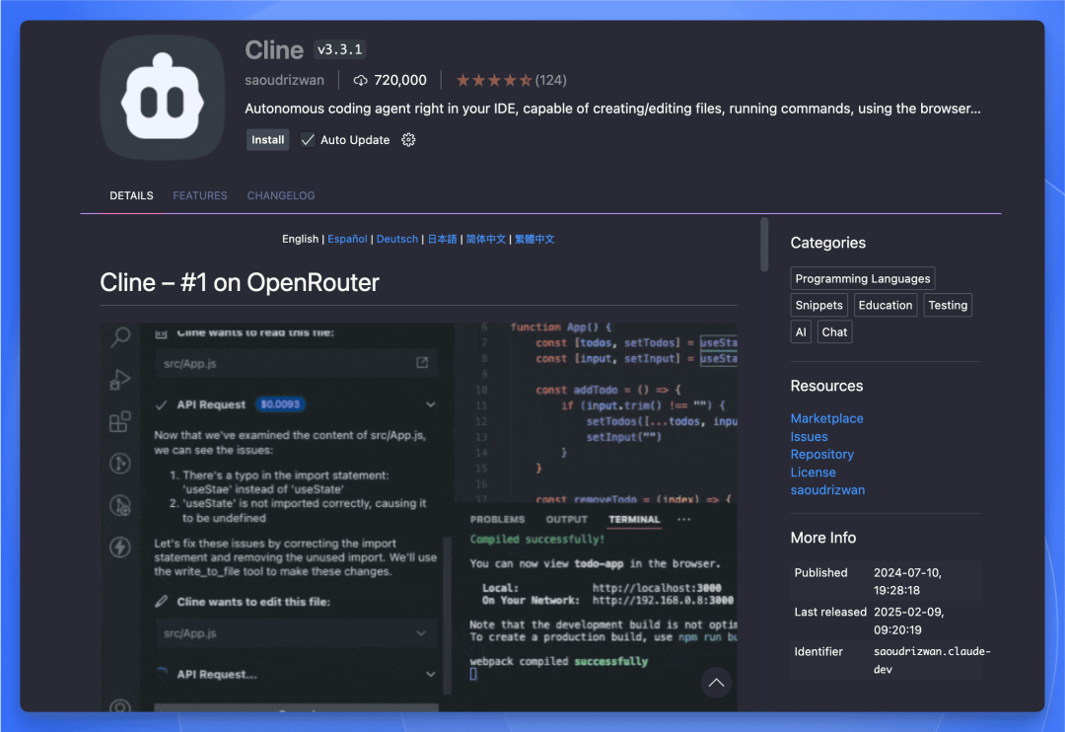
Task: Switch to the DETAILS tab
Action: click(131, 195)
